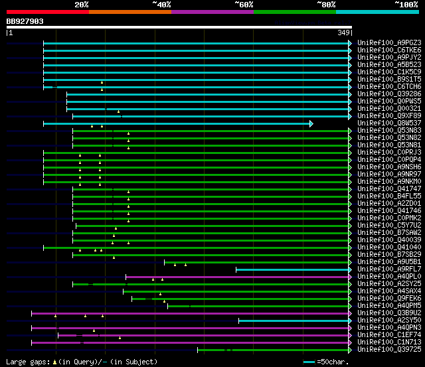Click the yellow gap marker in legend

(x=54, y=362)
